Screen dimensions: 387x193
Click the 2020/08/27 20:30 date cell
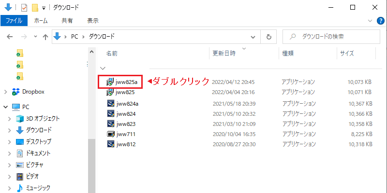coord(234,144)
